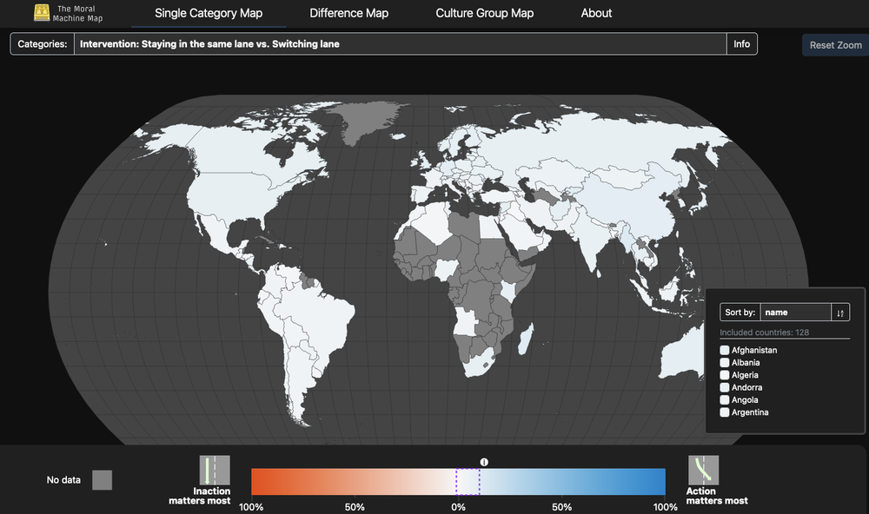Open the Culture Group Map tab
This screenshot has height=514, width=869.
click(484, 13)
